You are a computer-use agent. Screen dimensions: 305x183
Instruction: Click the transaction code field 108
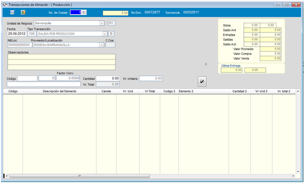(x=32, y=34)
